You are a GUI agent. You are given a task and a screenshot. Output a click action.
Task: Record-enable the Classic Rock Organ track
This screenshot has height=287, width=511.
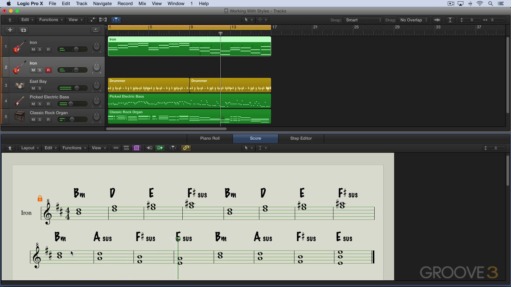coord(48,120)
